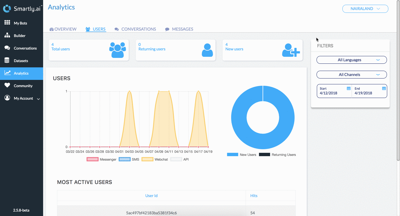Image resolution: width=400 pixels, height=216 pixels.
Task: Click the Datasets database icon
Action: (7, 60)
